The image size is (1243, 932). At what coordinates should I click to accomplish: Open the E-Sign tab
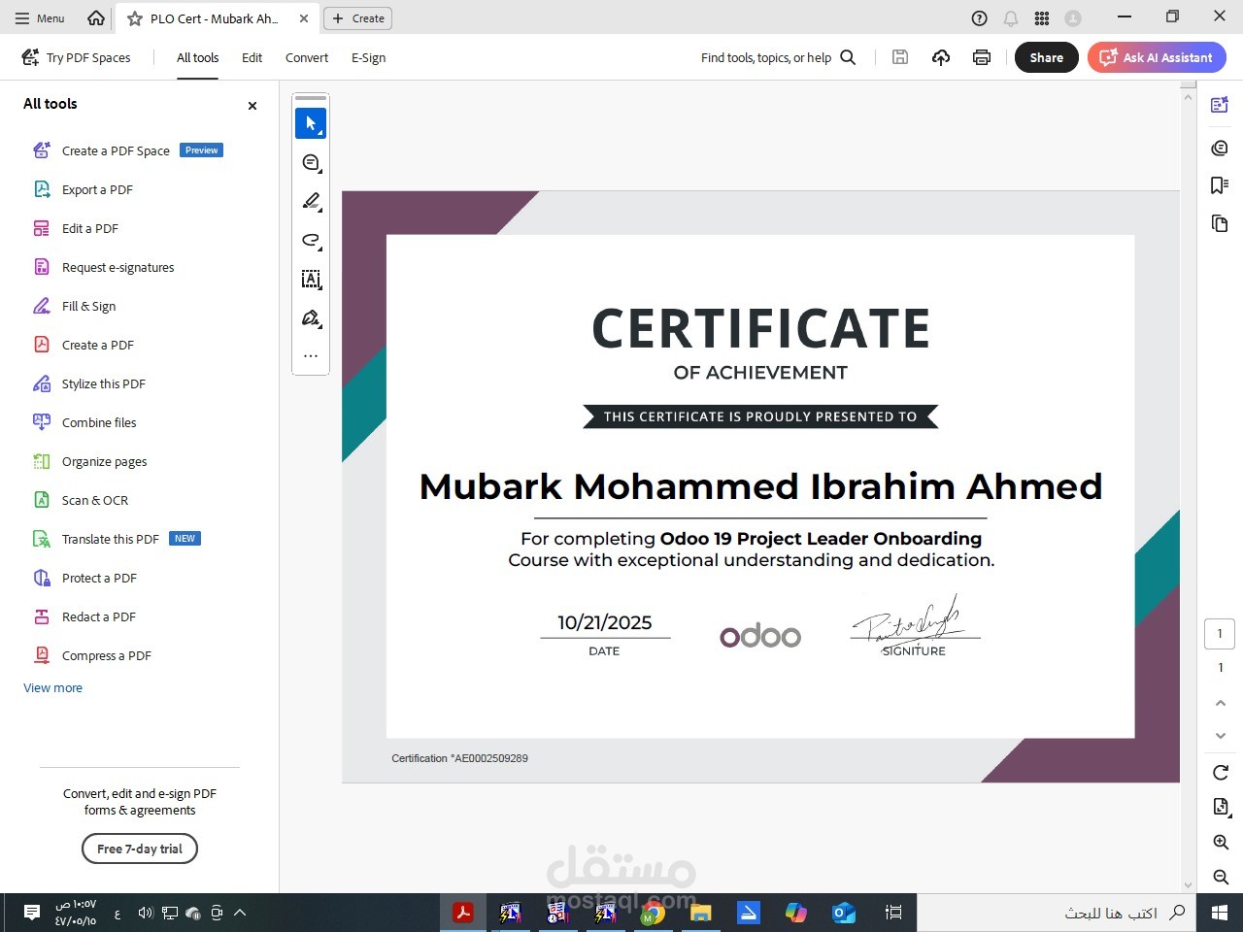click(369, 58)
